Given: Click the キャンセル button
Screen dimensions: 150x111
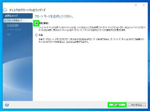Looking at the screenshot, I should (x=136, y=105).
